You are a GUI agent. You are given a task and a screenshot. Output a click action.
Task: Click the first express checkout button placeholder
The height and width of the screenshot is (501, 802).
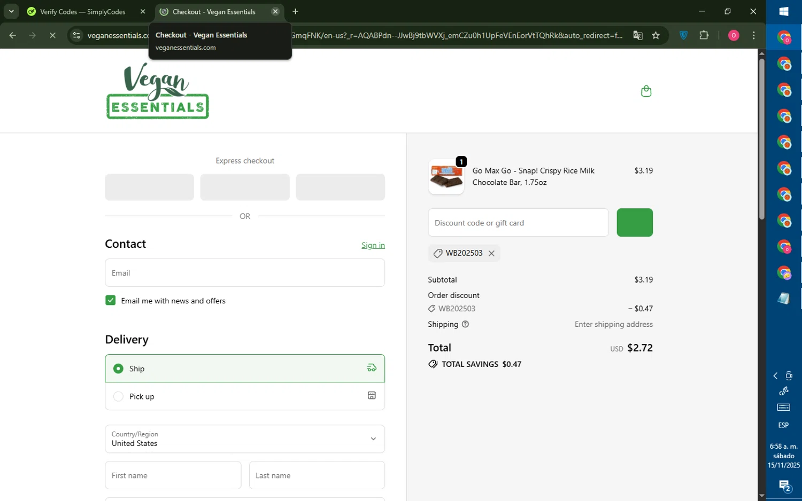pos(150,187)
